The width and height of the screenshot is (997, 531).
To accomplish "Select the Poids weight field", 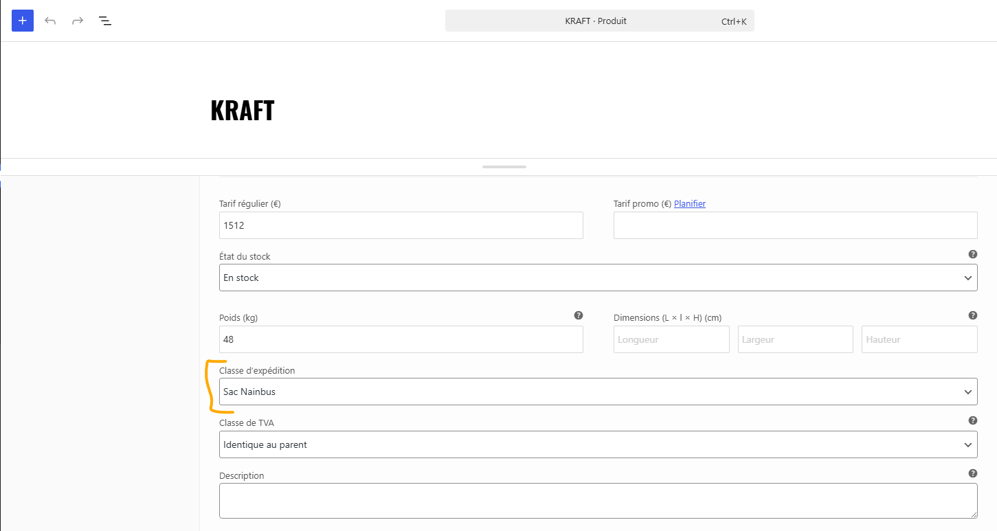I will [x=401, y=339].
